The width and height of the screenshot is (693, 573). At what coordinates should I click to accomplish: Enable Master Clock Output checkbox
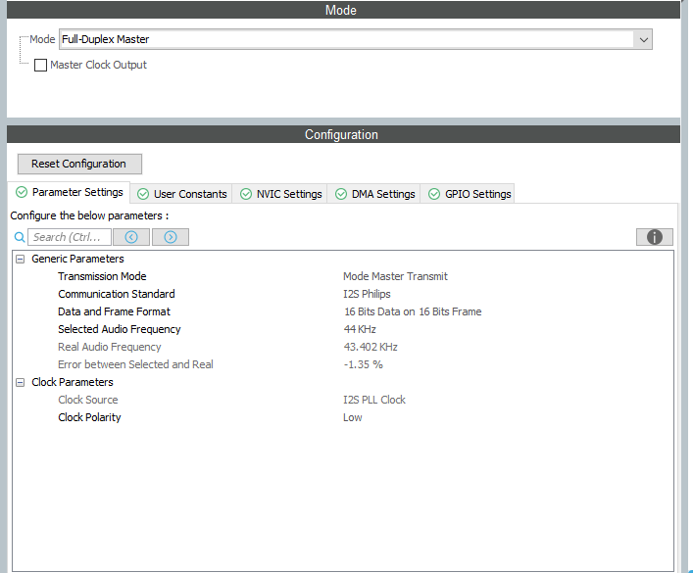[x=40, y=65]
